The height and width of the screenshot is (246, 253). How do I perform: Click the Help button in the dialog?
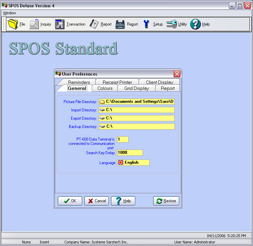pyautogui.click(x=123, y=201)
